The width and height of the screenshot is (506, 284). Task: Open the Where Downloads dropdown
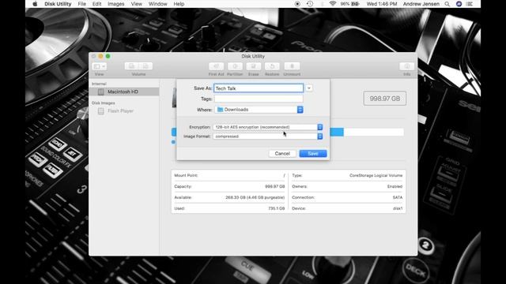[259, 110]
